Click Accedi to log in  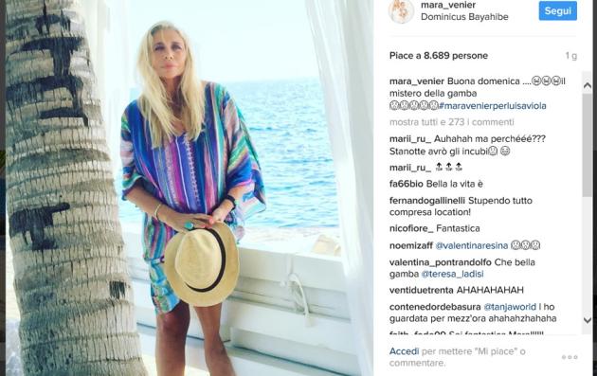(404, 351)
